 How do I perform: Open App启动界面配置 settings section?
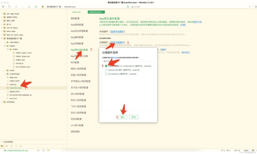click(x=79, y=31)
